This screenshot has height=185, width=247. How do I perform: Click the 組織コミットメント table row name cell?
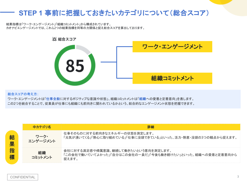pyautogui.click(x=42, y=155)
